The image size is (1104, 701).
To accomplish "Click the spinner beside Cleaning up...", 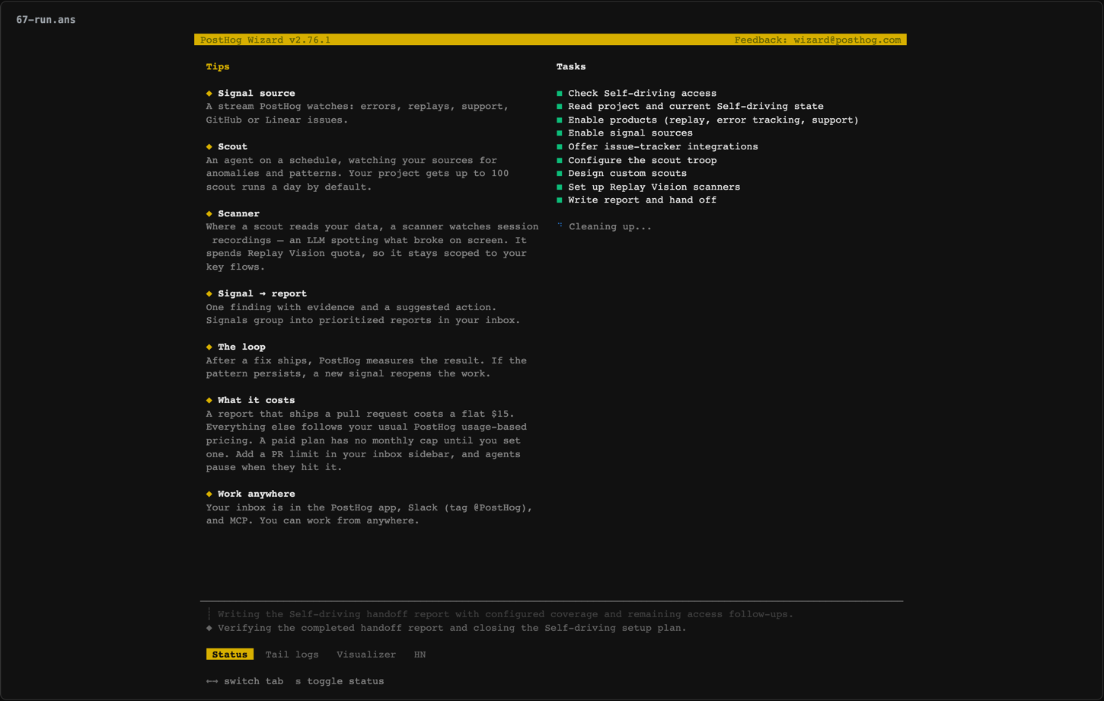I will click(560, 226).
